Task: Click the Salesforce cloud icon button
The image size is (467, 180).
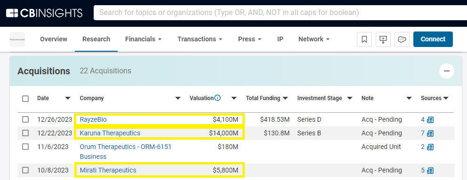Action: click(402, 39)
